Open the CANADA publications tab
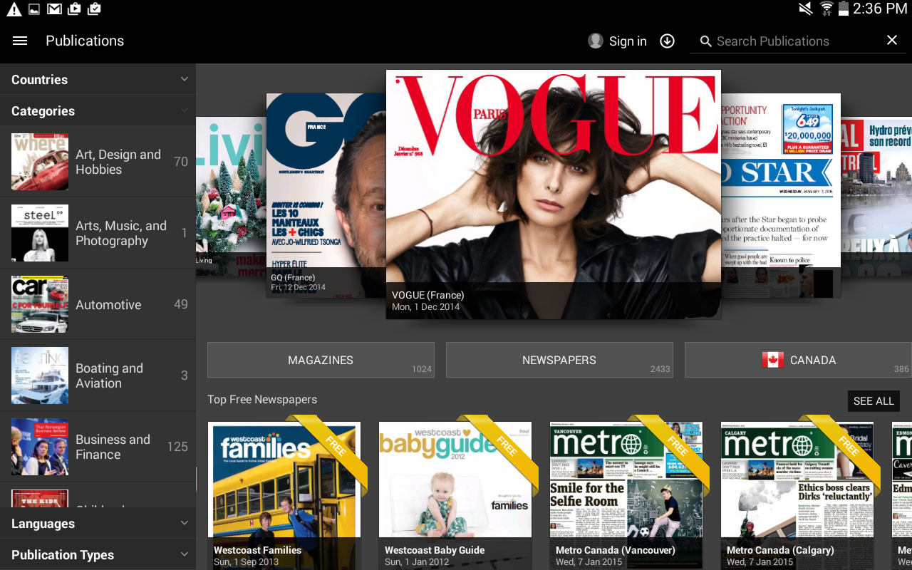Viewport: 912px width, 570px height. point(798,360)
